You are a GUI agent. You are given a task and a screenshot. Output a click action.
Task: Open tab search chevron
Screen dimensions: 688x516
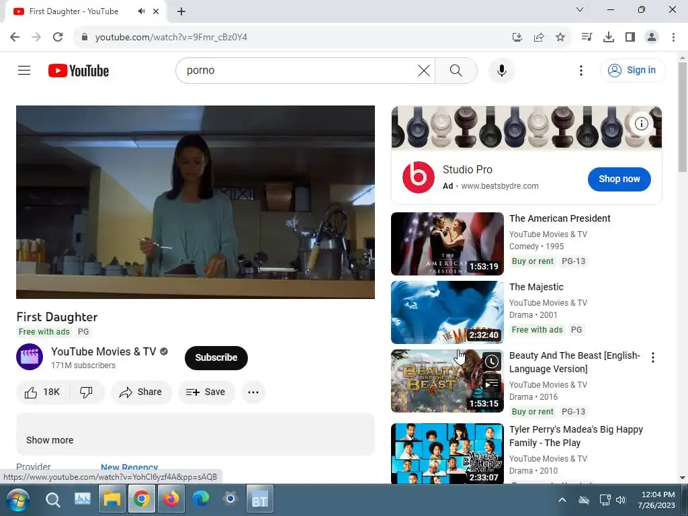click(580, 9)
